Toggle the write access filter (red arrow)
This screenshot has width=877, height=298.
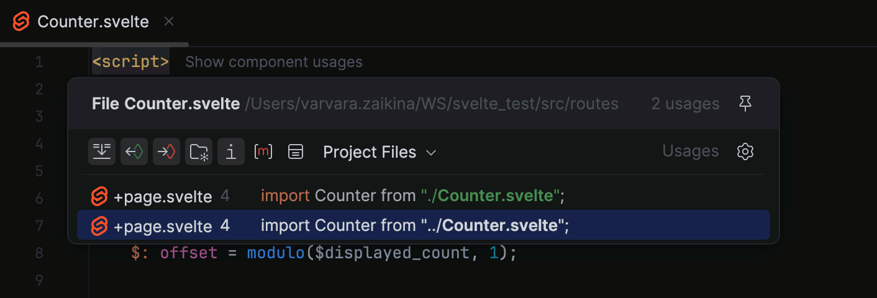pyautogui.click(x=166, y=151)
